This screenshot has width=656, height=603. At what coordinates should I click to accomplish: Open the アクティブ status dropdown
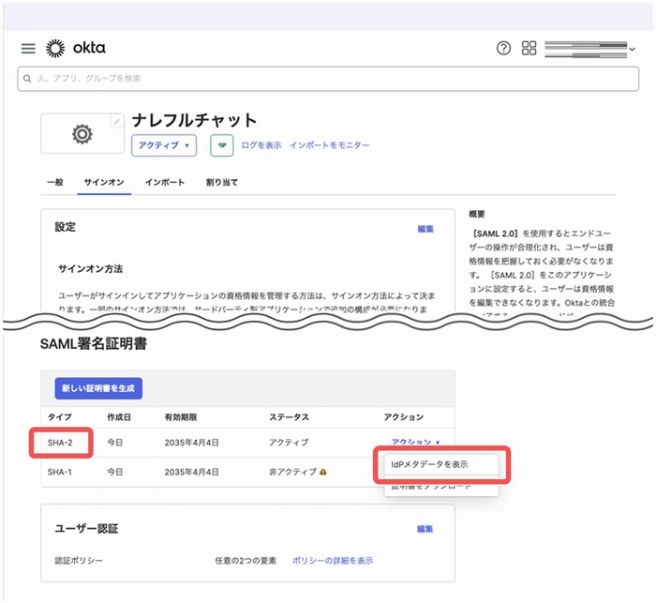click(x=164, y=145)
